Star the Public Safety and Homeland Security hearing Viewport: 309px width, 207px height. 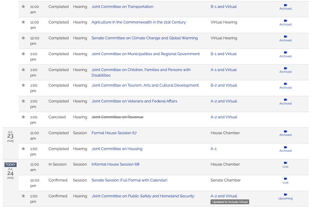tap(23, 196)
